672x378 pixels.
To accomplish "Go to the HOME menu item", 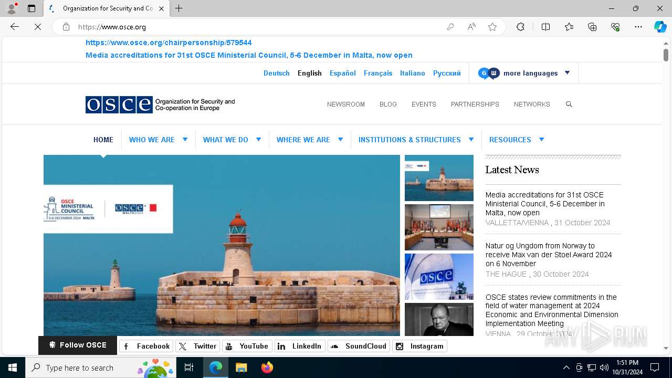I will 103,140.
